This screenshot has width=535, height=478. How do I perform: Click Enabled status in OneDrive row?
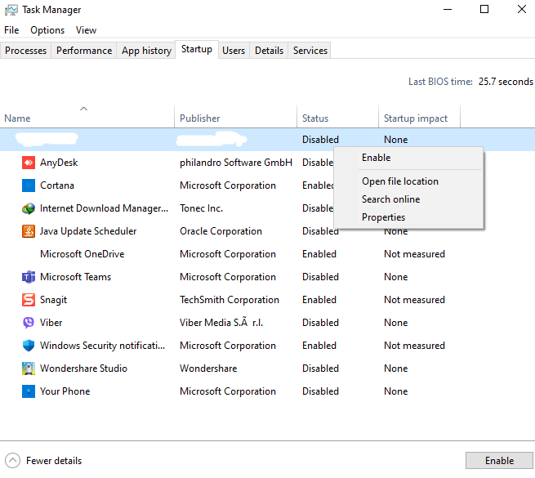[319, 254]
